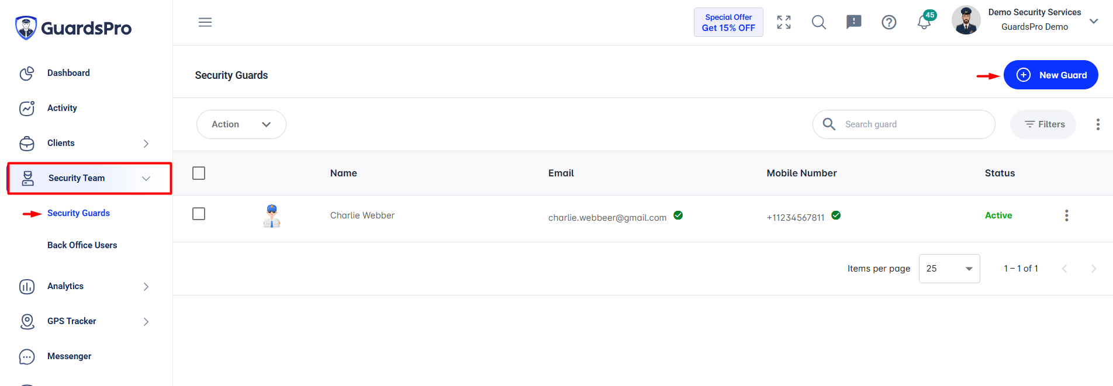Open the table options kebab menu
The width and height of the screenshot is (1113, 386).
(x=1098, y=124)
